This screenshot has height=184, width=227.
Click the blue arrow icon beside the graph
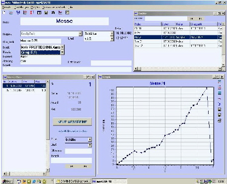[220, 104]
